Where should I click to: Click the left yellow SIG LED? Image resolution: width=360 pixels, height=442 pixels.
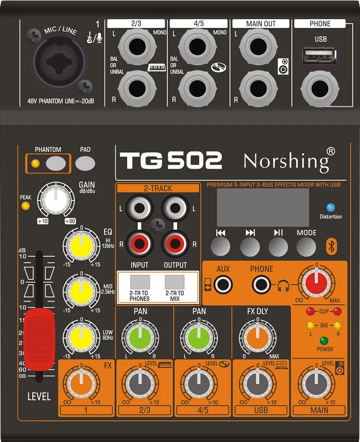click(310, 325)
